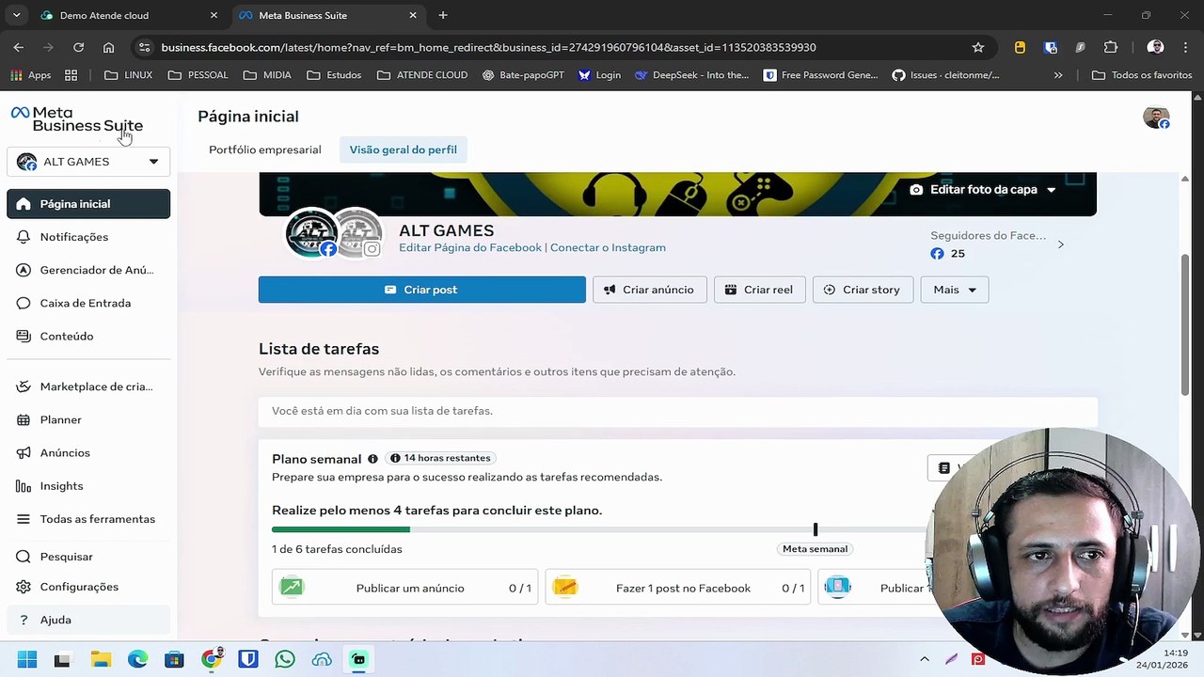Image resolution: width=1204 pixels, height=677 pixels.
Task: Follow the Conectar o Instagram link
Action: pyautogui.click(x=608, y=247)
